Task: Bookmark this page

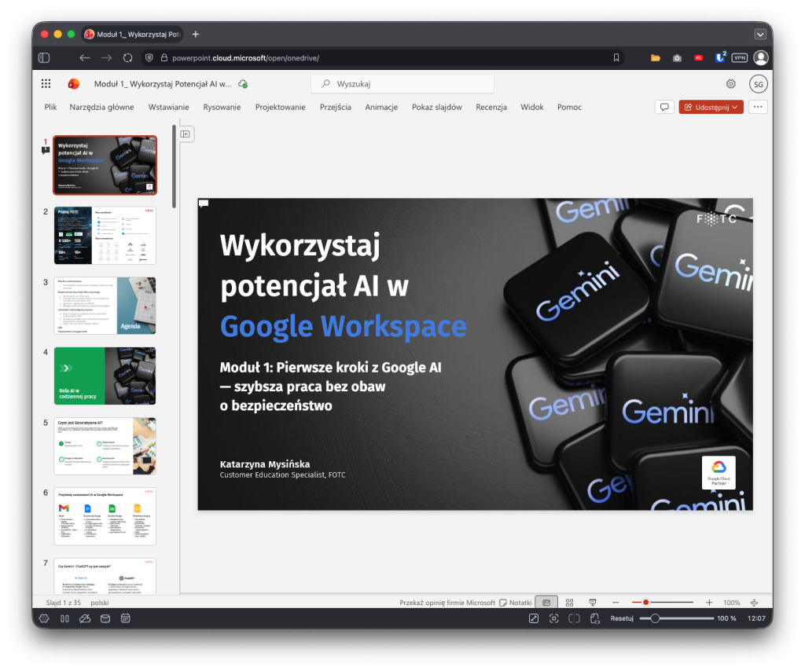Action: (x=616, y=58)
